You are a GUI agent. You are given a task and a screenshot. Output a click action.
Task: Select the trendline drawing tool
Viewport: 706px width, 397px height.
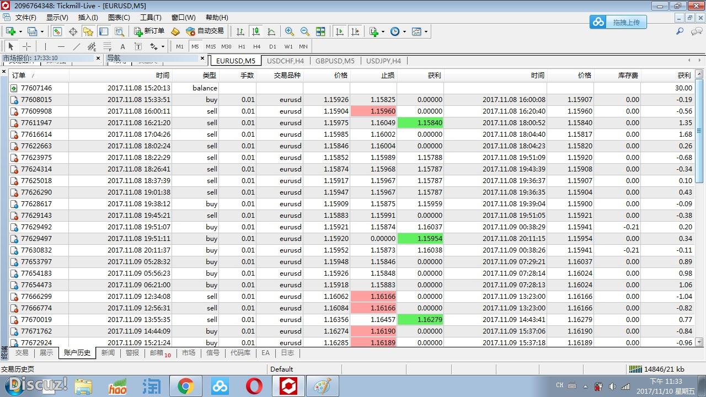coord(76,46)
